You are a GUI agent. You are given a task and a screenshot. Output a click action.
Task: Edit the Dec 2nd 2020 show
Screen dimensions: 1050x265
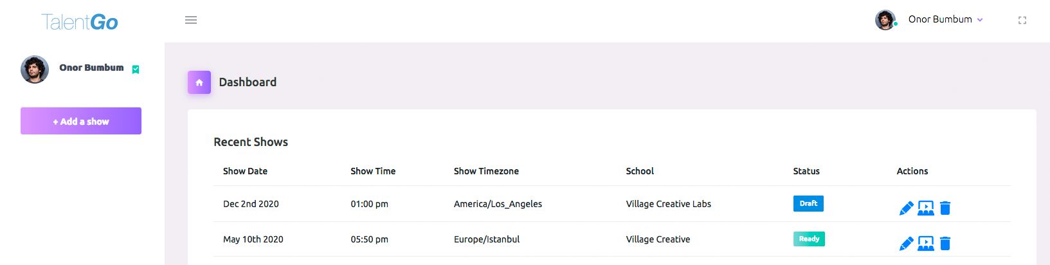[x=906, y=208]
